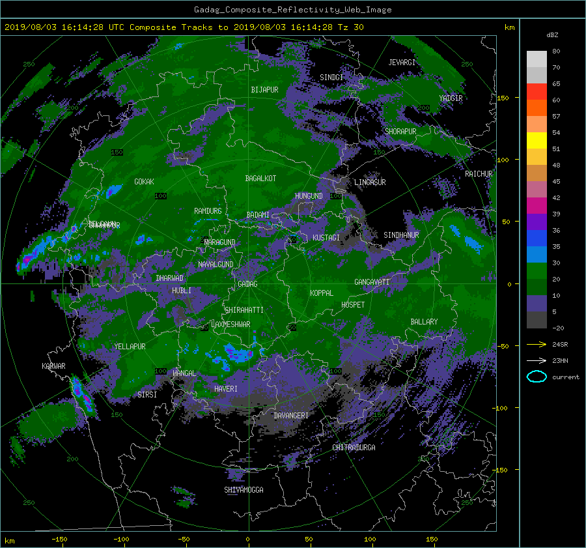Click the SIRSI city label
Screen dimensions: 586x548
point(147,395)
